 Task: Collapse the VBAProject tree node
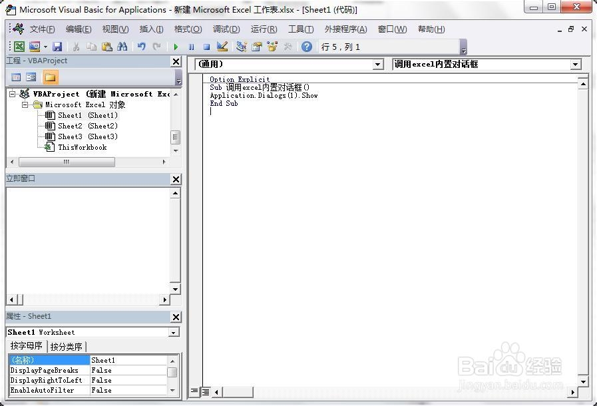pyautogui.click(x=13, y=94)
